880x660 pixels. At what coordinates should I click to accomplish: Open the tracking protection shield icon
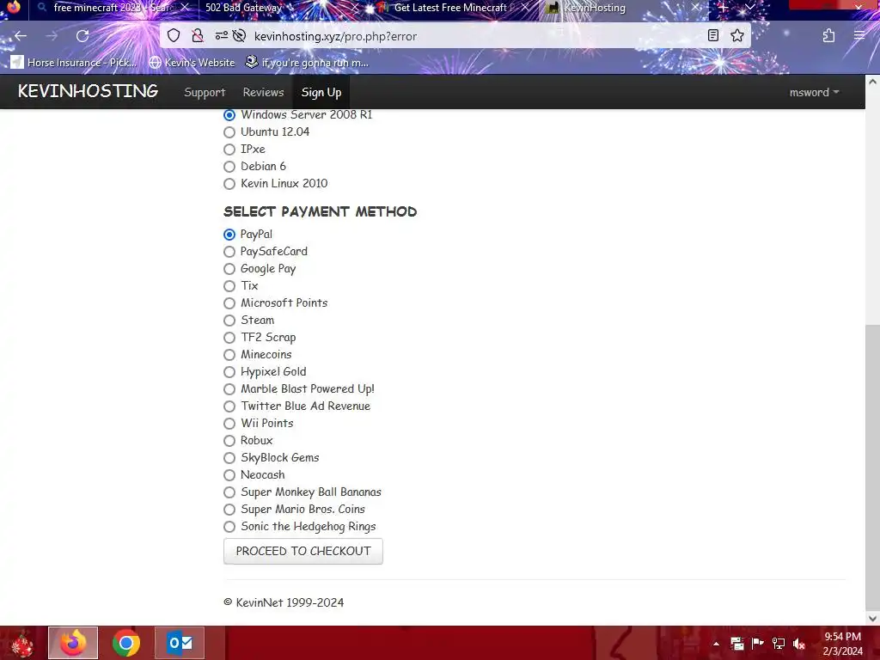click(x=174, y=36)
